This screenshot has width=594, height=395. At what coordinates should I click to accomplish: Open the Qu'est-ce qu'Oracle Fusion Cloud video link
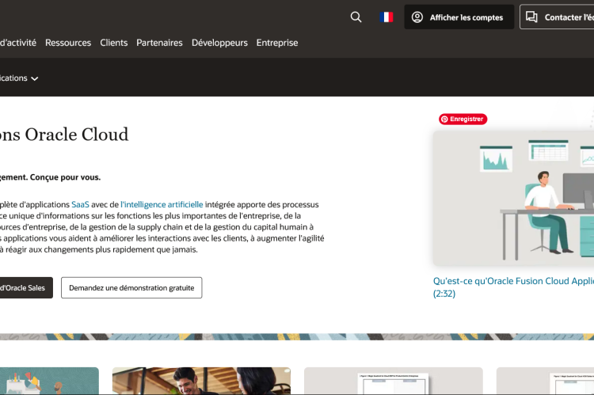512,281
